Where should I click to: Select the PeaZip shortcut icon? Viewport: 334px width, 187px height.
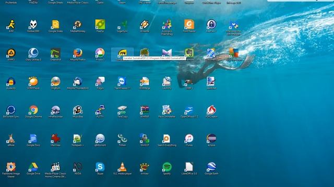[100, 25]
